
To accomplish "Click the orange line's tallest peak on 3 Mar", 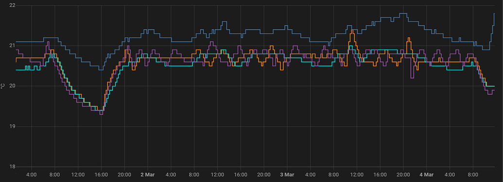I will 352,30.
